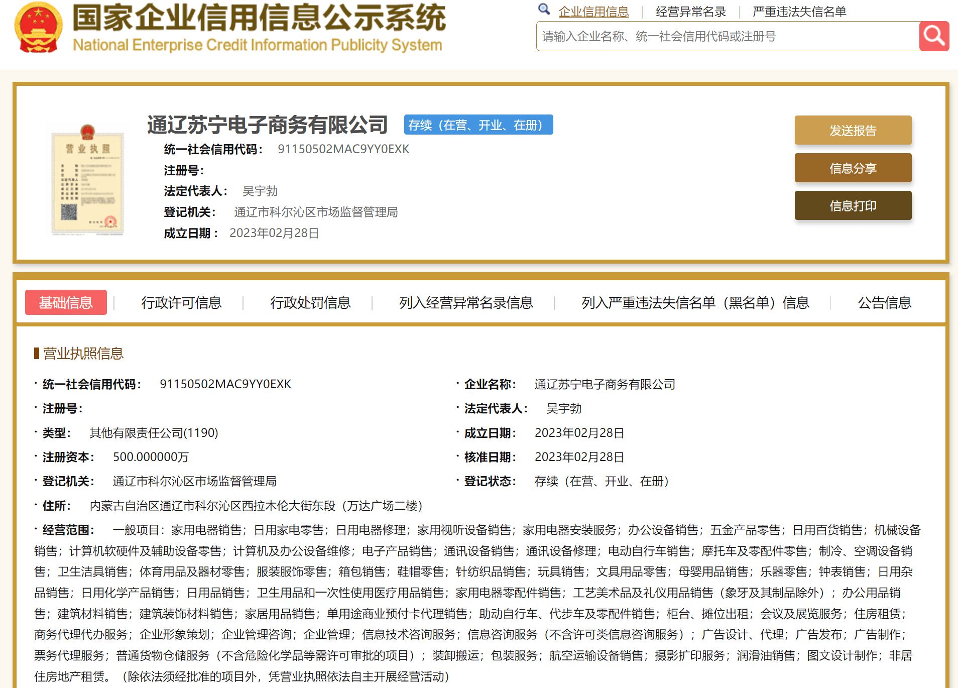Click the legal representative name 吴宇勃

tap(260, 191)
